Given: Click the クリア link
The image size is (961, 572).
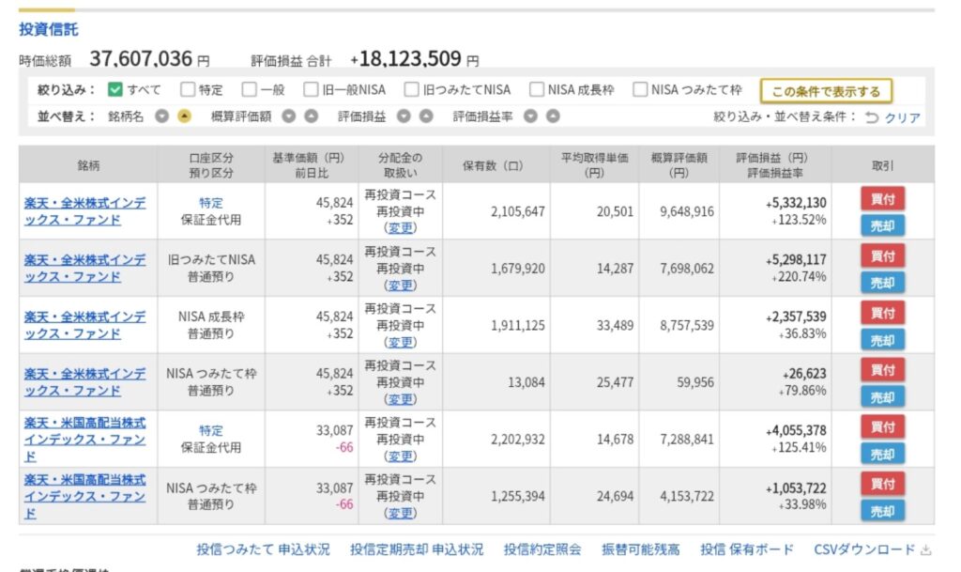Looking at the screenshot, I should (902, 117).
